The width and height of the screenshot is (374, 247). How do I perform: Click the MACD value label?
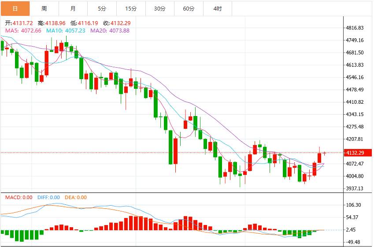coord(19,197)
